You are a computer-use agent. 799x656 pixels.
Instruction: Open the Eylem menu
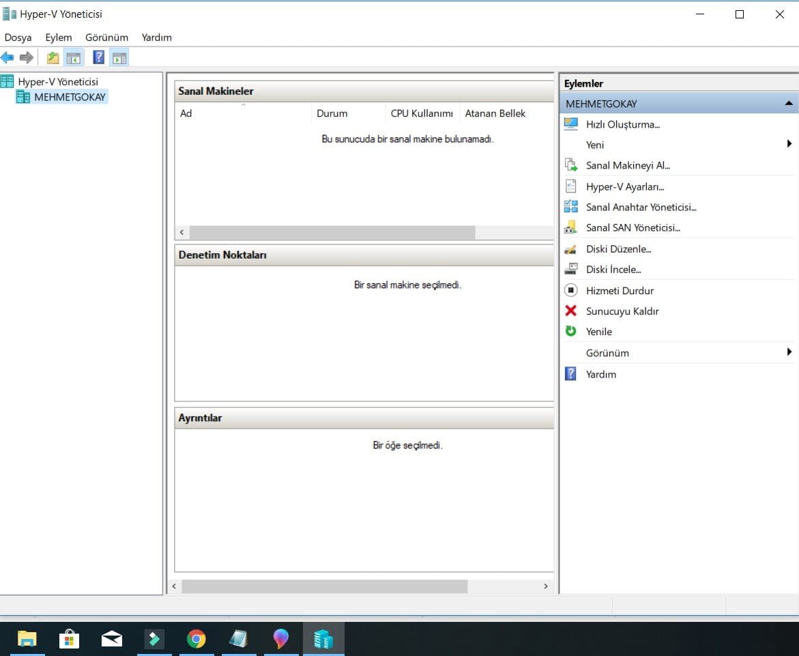click(59, 38)
